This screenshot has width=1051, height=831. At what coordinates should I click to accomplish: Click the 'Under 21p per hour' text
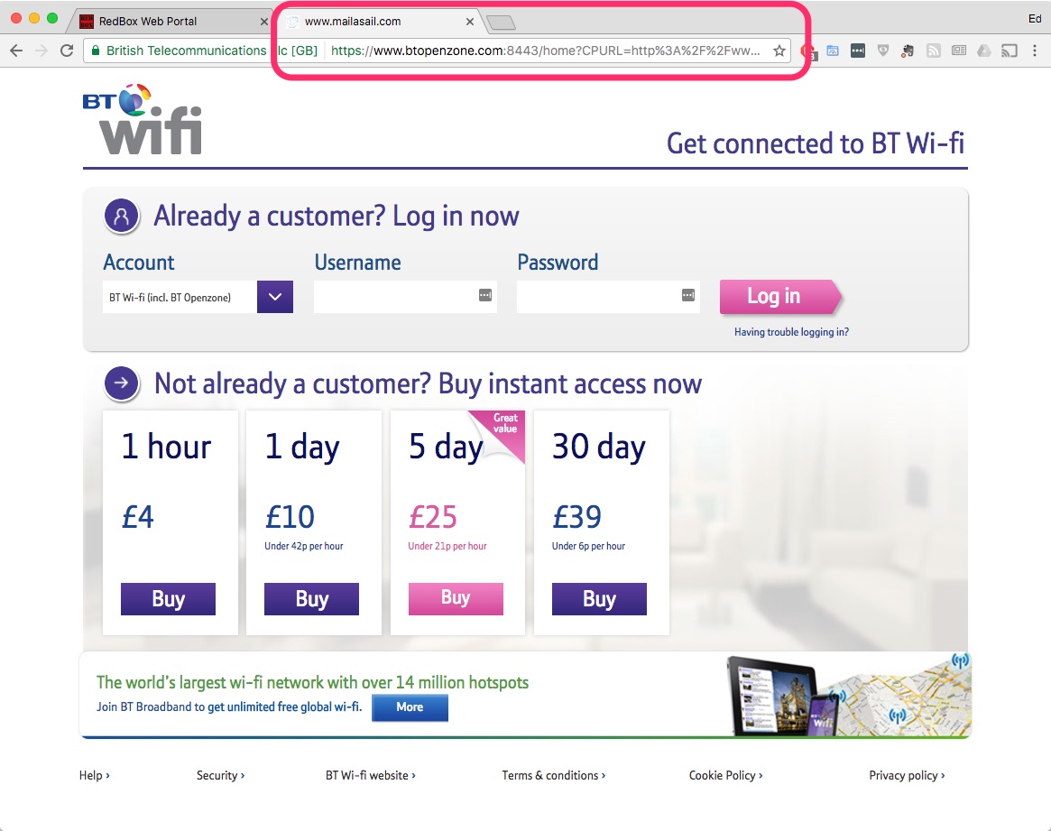point(447,546)
